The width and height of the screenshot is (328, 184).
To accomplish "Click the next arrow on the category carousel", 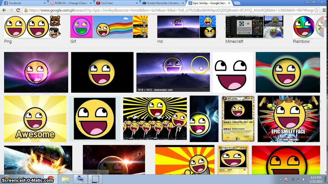I will [x=320, y=27].
